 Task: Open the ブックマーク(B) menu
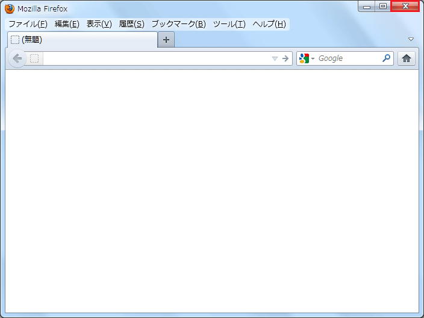[x=178, y=24]
